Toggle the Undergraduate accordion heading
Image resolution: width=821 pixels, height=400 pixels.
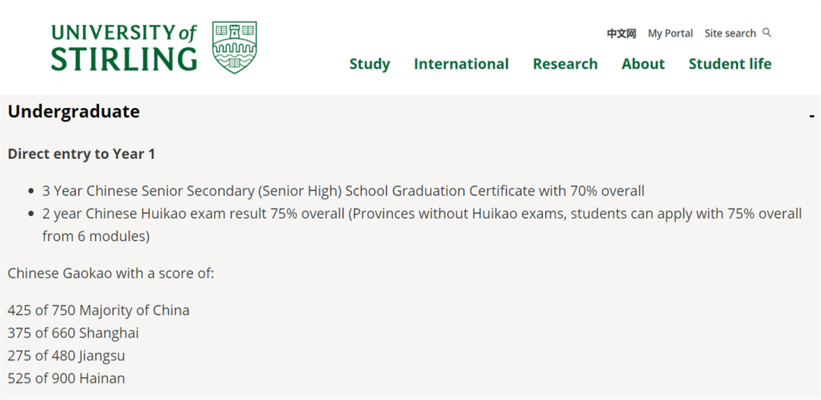coord(74,112)
